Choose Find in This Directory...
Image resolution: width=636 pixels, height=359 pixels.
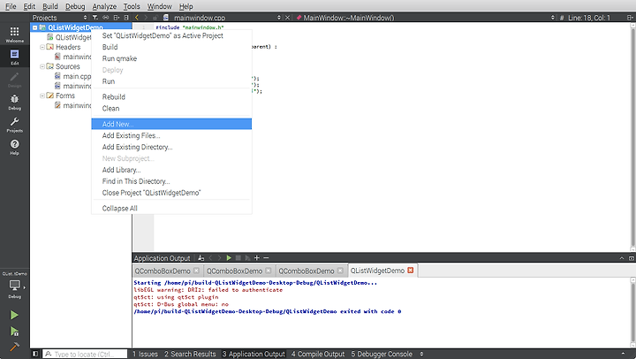pyautogui.click(x=171, y=181)
